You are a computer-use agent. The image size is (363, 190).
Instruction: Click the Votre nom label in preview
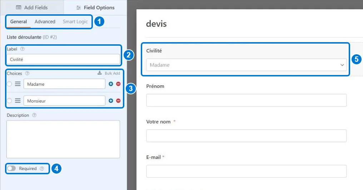[x=158, y=122]
